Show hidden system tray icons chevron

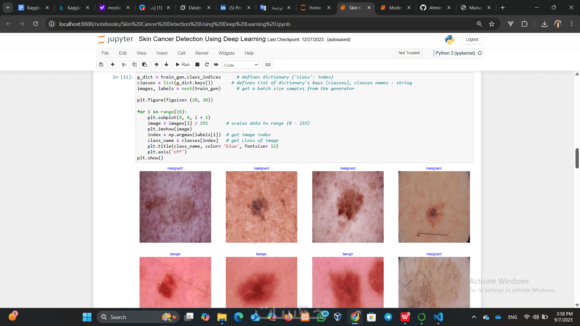point(474,317)
